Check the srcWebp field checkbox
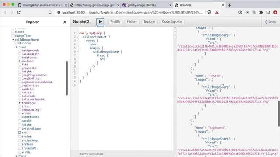Screen dimensions: 280x157 click(20, 144)
